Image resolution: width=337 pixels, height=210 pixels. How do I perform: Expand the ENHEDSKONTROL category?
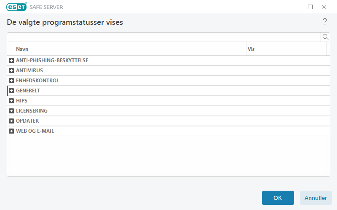pyautogui.click(x=12, y=81)
